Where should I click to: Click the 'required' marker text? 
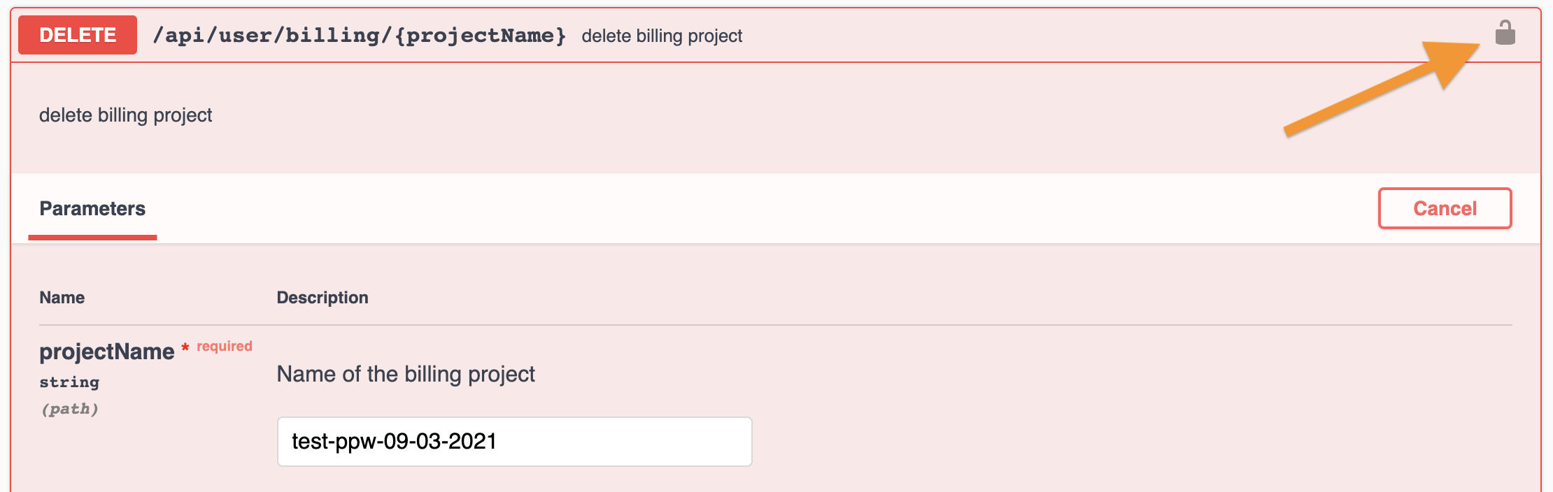(x=225, y=346)
